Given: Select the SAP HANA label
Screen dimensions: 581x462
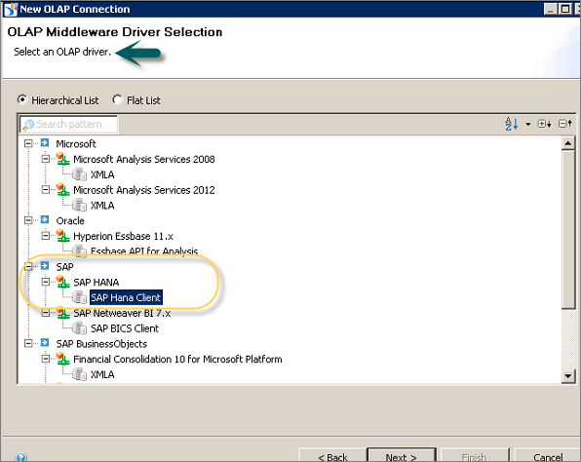Looking at the screenshot, I should (x=97, y=283).
